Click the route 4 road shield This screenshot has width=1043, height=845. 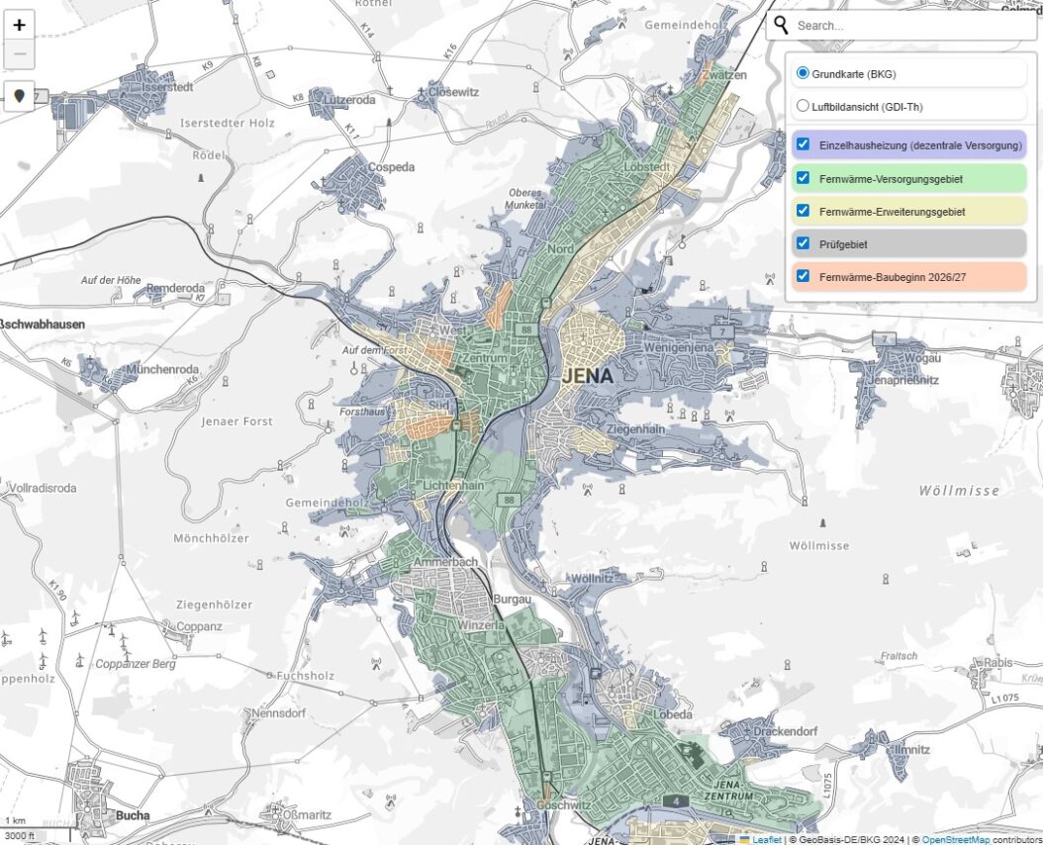(x=676, y=800)
